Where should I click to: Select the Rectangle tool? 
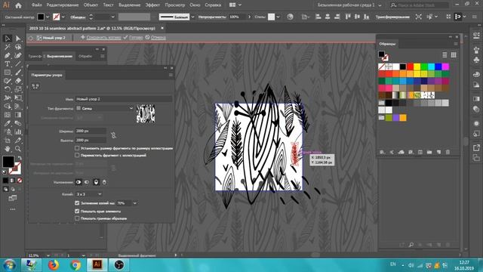point(8,73)
